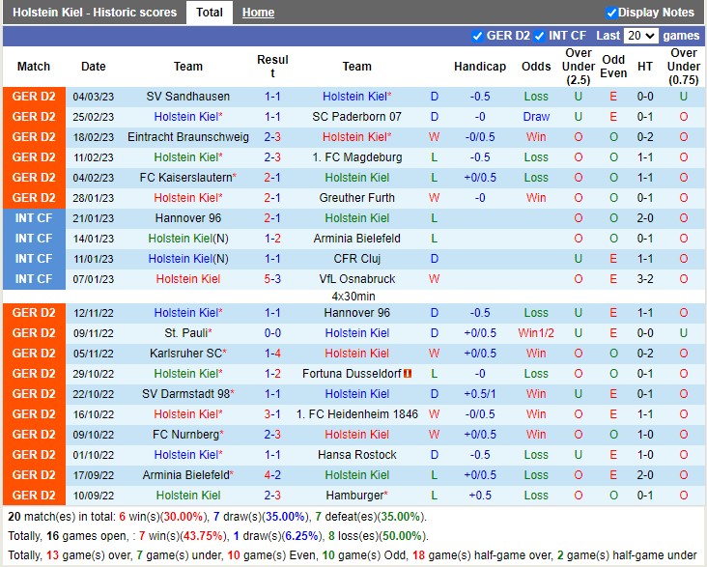Image resolution: width=707 pixels, height=567 pixels.
Task: Uncheck the INT CF league filter
Action: click(539, 36)
